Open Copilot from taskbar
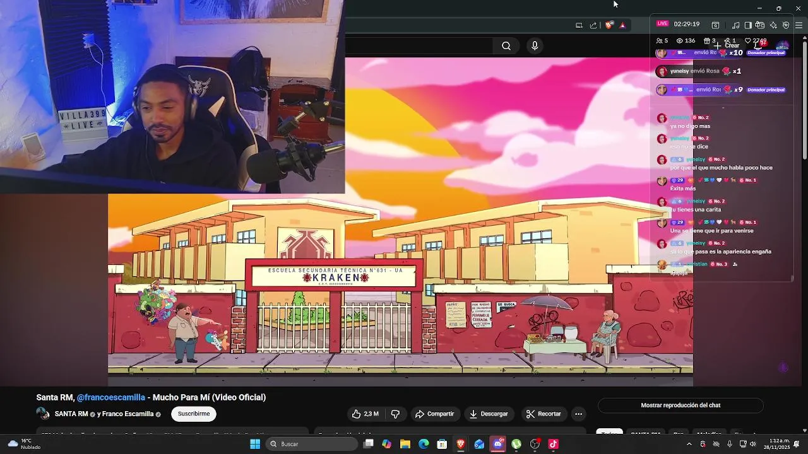This screenshot has width=808, height=454. [386, 444]
